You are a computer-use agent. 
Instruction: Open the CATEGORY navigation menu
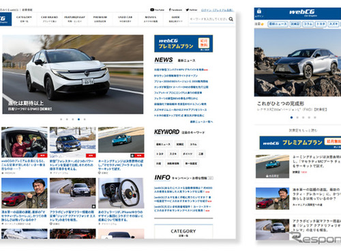pos(24,19)
